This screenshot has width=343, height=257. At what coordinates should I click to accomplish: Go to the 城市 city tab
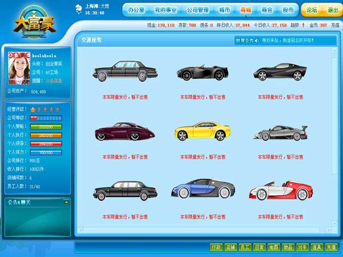[225, 10]
